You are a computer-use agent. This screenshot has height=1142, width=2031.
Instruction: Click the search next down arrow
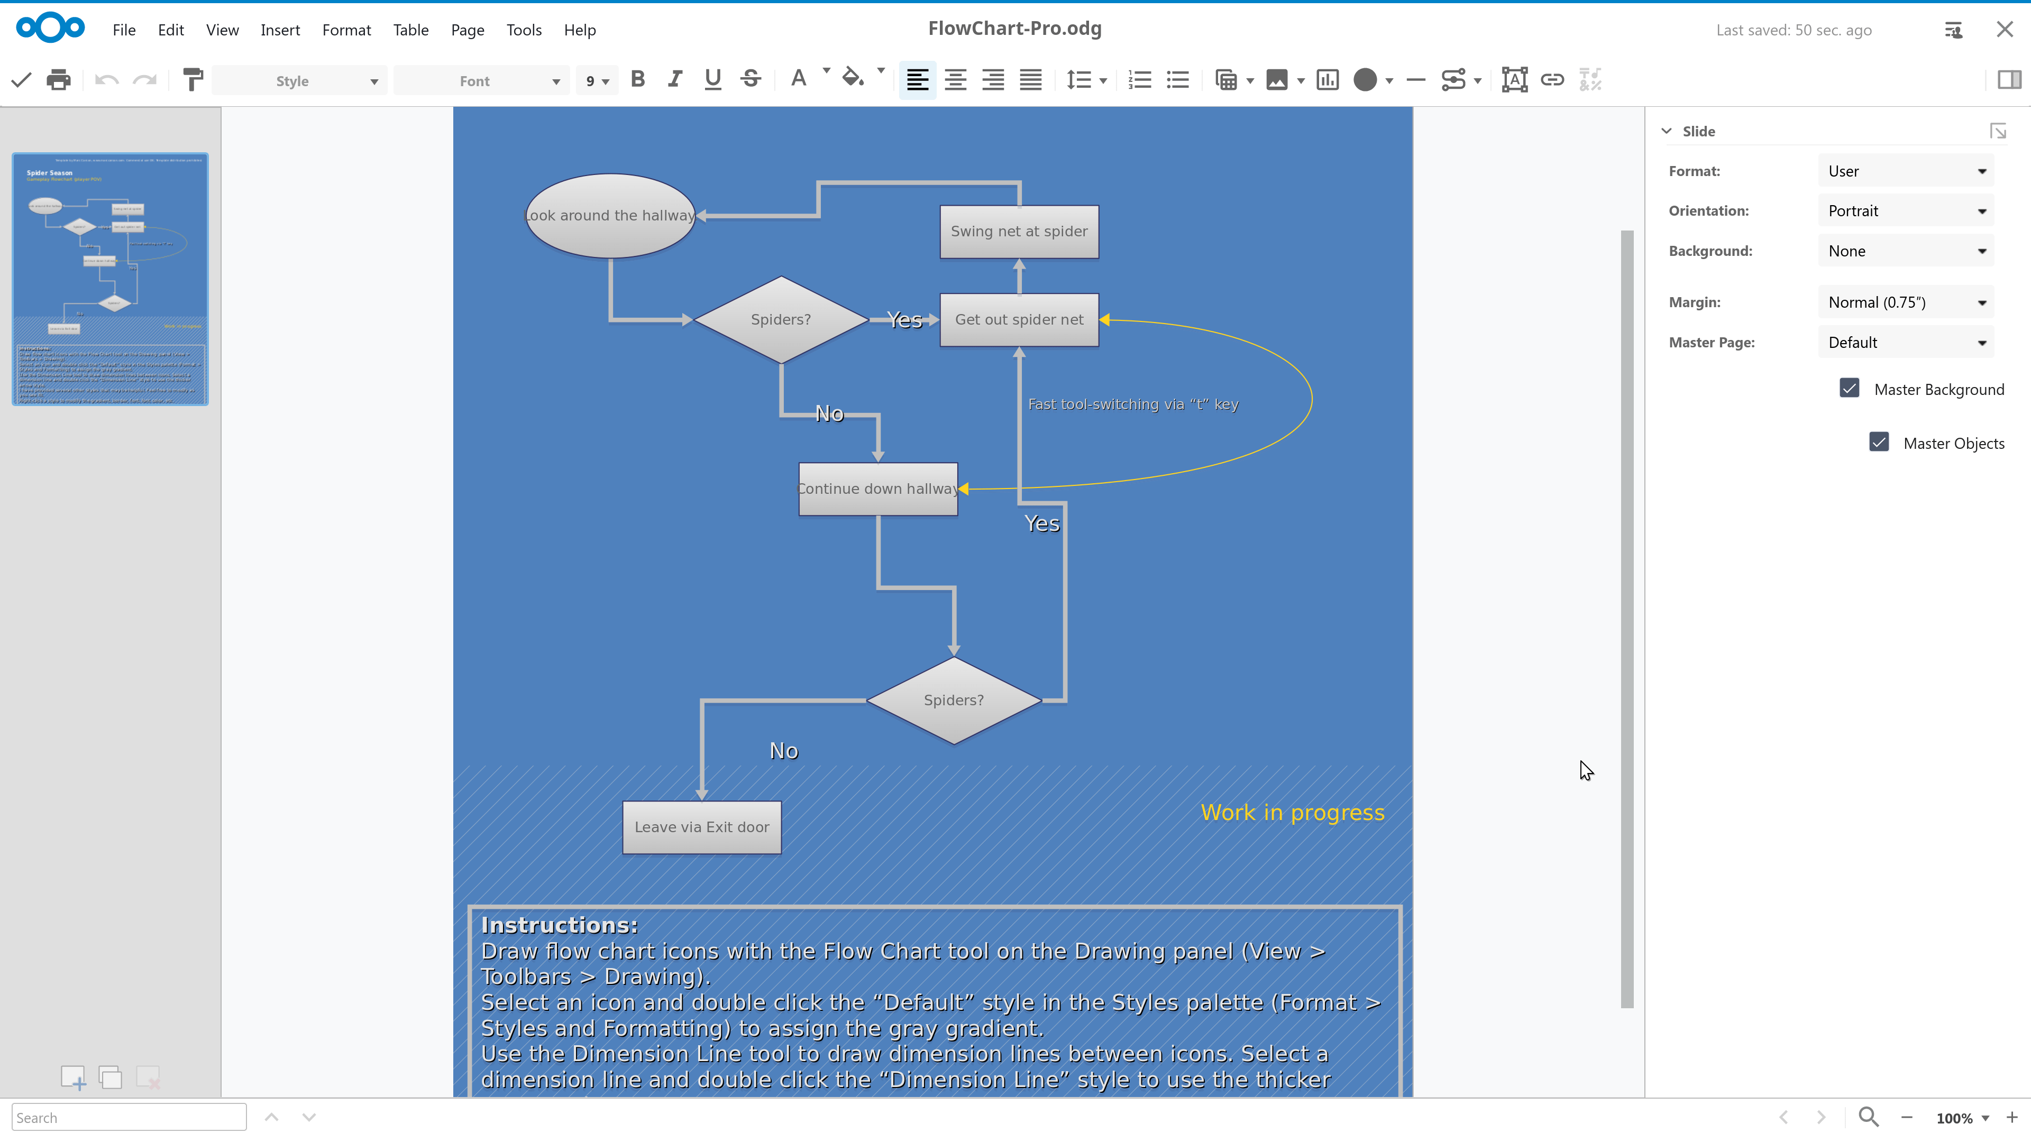(x=309, y=1117)
